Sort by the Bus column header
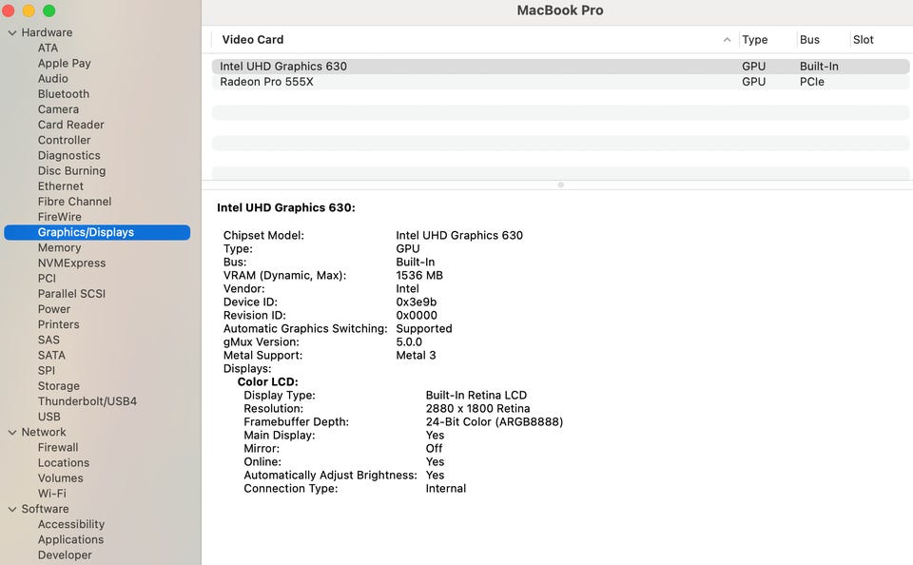This screenshot has width=913, height=565. pyautogui.click(x=809, y=40)
